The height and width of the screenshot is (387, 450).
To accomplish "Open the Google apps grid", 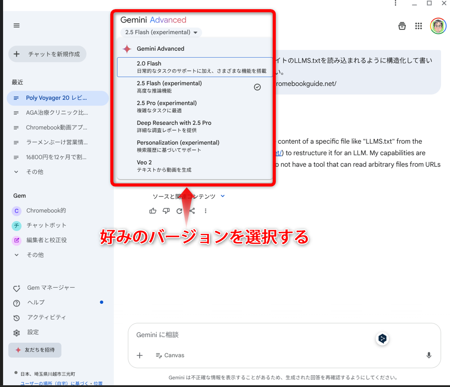I will 418,26.
